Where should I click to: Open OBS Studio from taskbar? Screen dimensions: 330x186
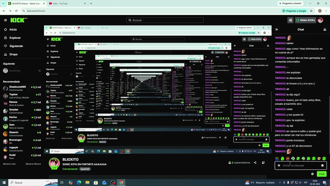(x=113, y=183)
